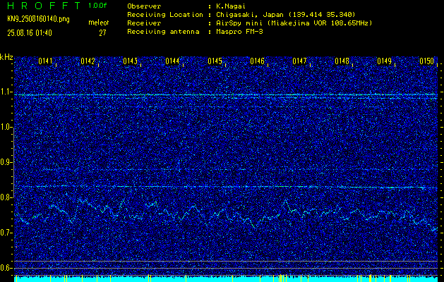This screenshot has height=282, width=444.
Task: Click the 0149 time marker
Action: coord(384,61)
